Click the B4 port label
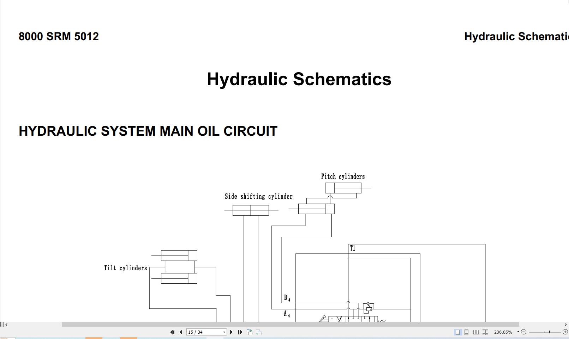569x339 pixels. coord(287,298)
